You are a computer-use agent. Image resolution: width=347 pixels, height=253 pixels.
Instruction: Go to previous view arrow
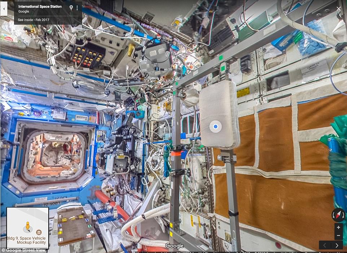click(x=324, y=245)
